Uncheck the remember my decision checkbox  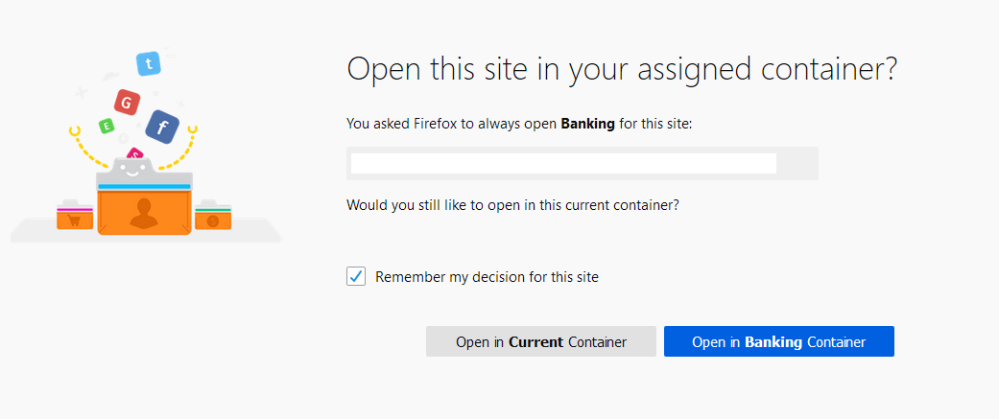tap(356, 277)
